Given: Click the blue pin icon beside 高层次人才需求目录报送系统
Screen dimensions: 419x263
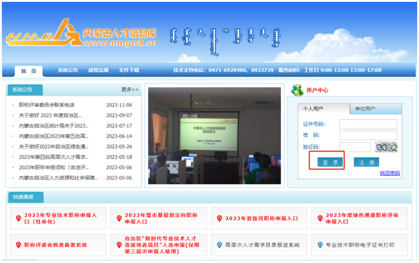Looking at the screenshot, I should click(x=219, y=245).
